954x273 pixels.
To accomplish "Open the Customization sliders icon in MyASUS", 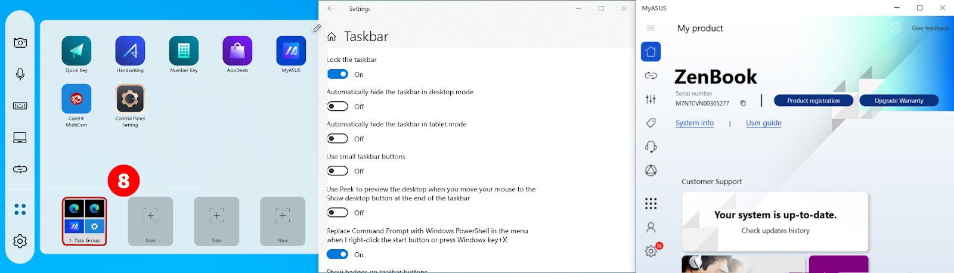I will point(651,99).
